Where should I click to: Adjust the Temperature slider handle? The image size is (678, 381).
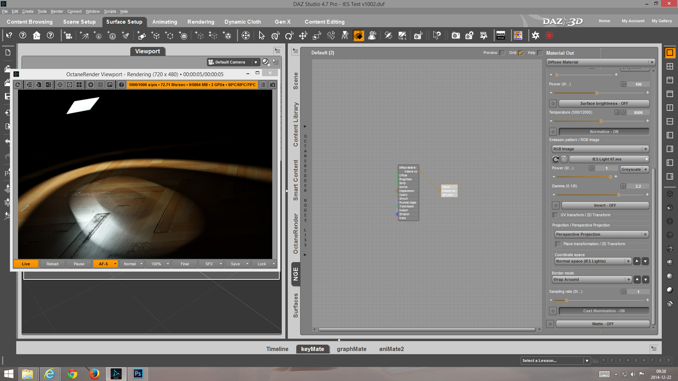[601, 121]
